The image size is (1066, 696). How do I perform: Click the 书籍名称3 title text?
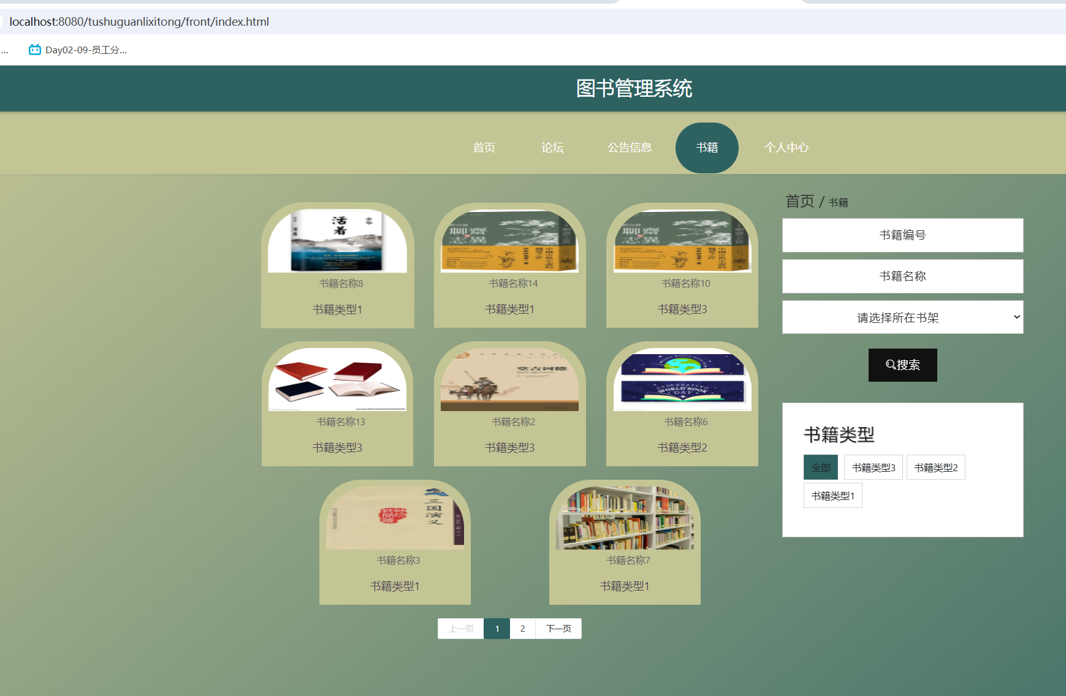point(398,561)
